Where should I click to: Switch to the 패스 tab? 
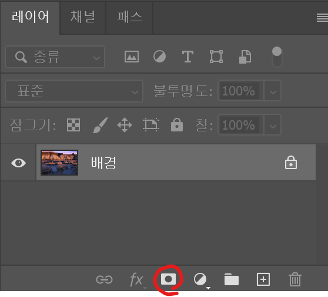pyautogui.click(x=129, y=16)
